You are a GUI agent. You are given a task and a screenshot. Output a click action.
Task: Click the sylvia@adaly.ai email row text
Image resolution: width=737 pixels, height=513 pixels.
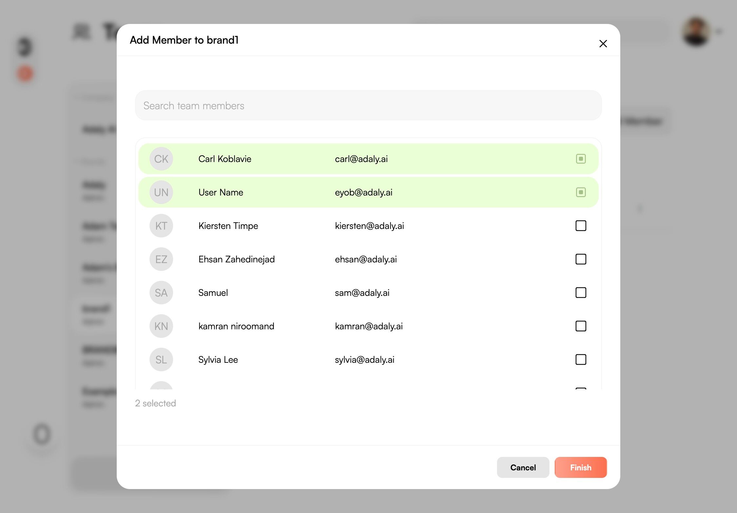pos(364,360)
